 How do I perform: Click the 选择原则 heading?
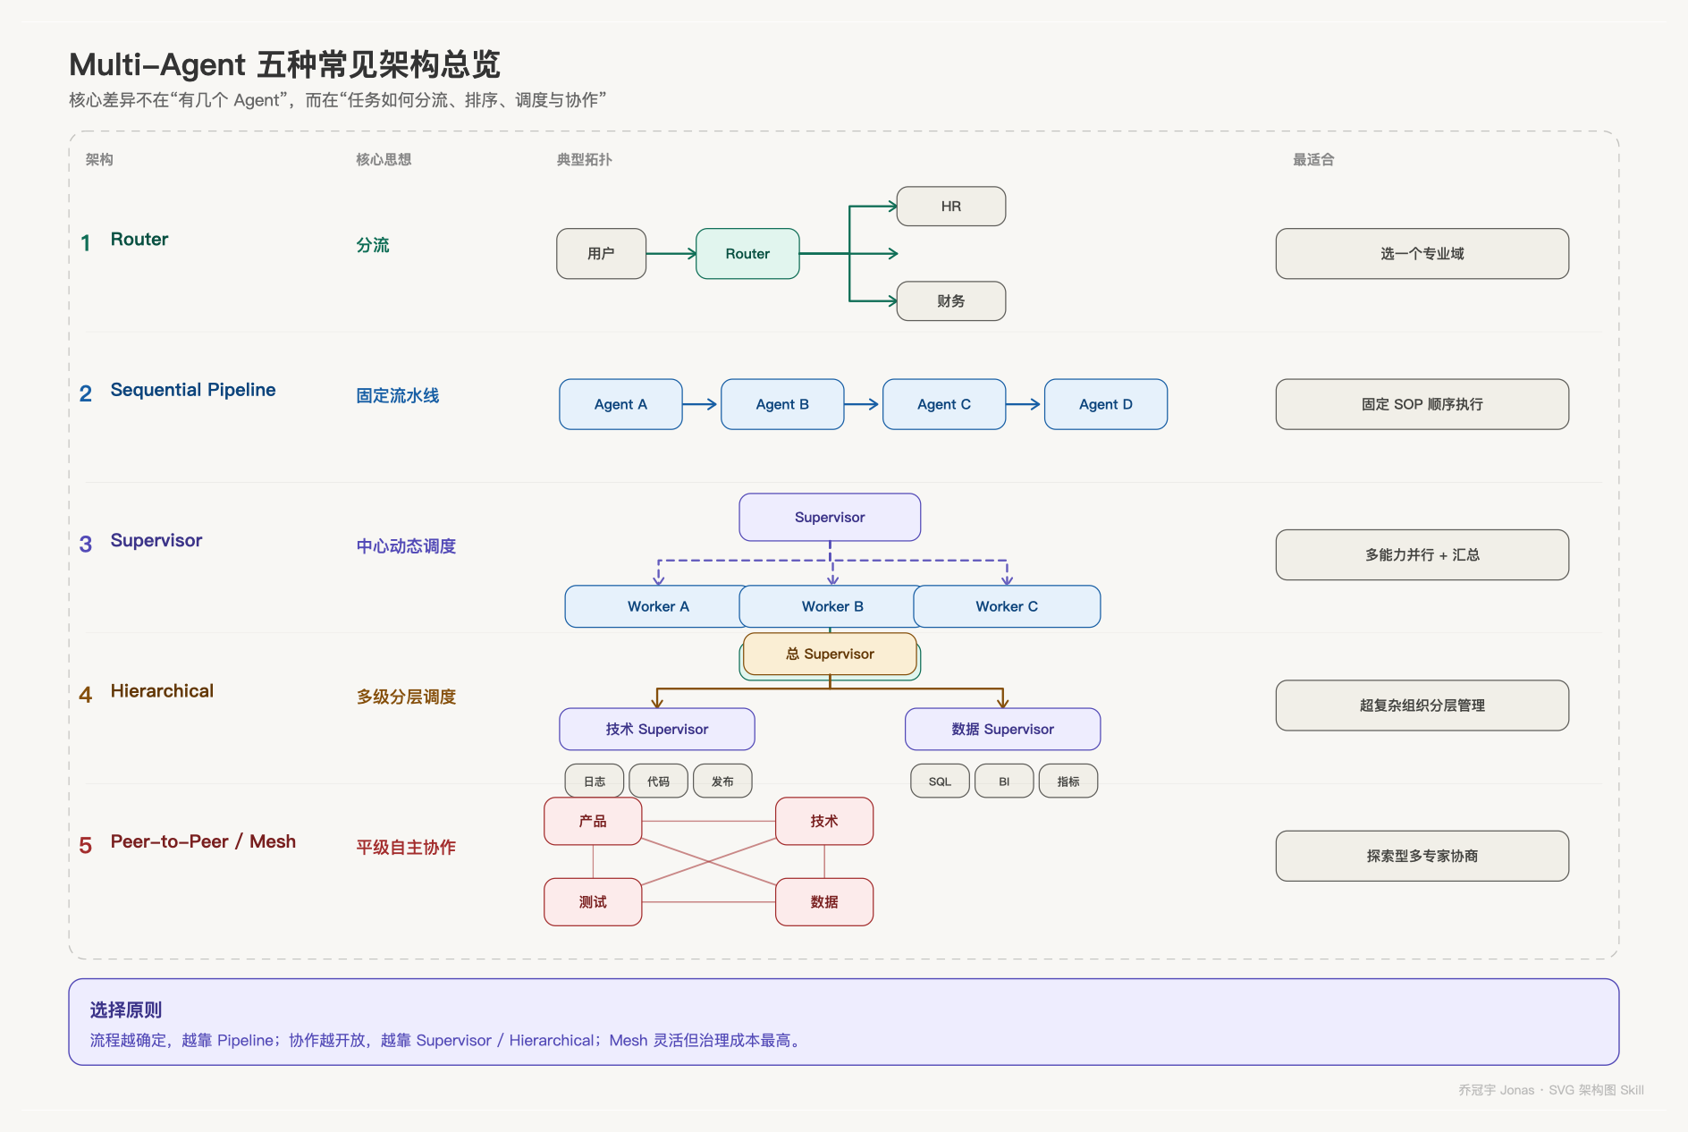click(x=126, y=1010)
